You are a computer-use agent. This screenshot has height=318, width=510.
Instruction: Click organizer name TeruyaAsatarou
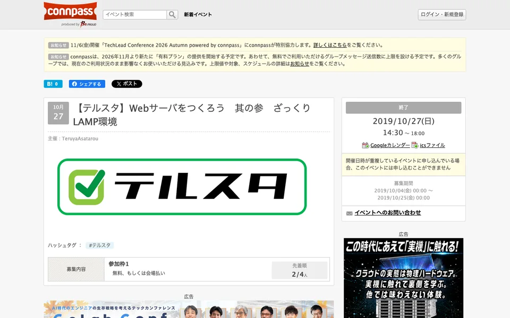(x=80, y=138)
